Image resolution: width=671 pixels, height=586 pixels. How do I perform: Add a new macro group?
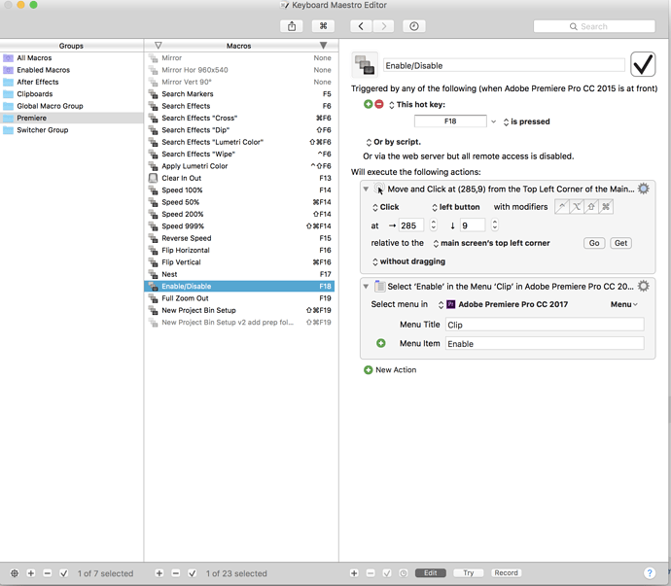[31, 573]
